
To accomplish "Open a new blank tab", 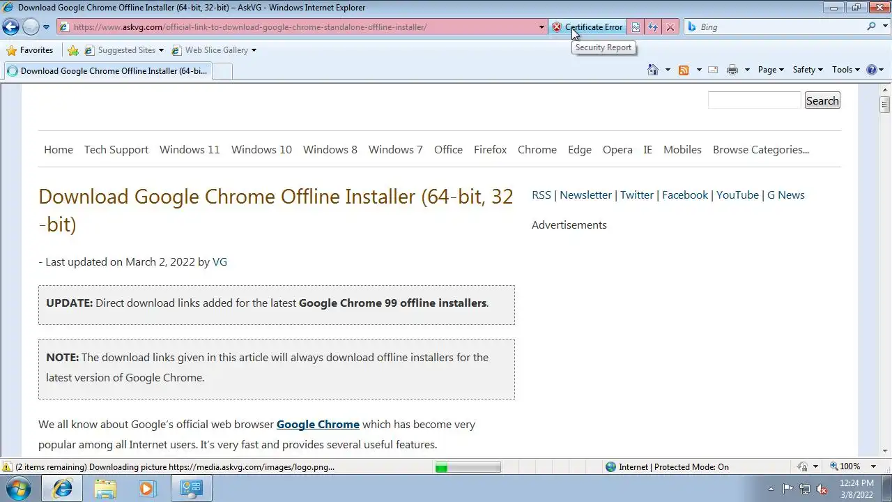I will 222,71.
